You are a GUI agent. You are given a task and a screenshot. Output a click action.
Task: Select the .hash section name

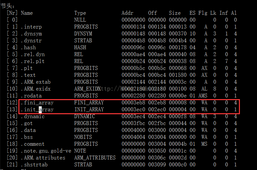point(28,48)
